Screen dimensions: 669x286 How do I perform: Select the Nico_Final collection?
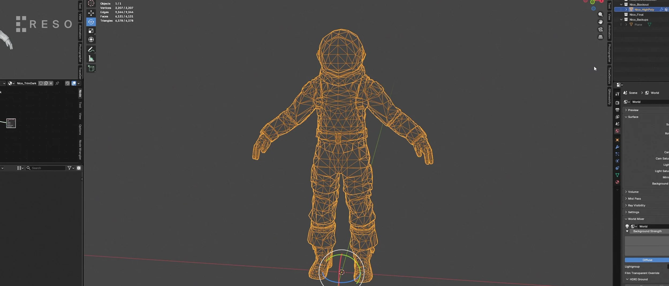click(636, 14)
